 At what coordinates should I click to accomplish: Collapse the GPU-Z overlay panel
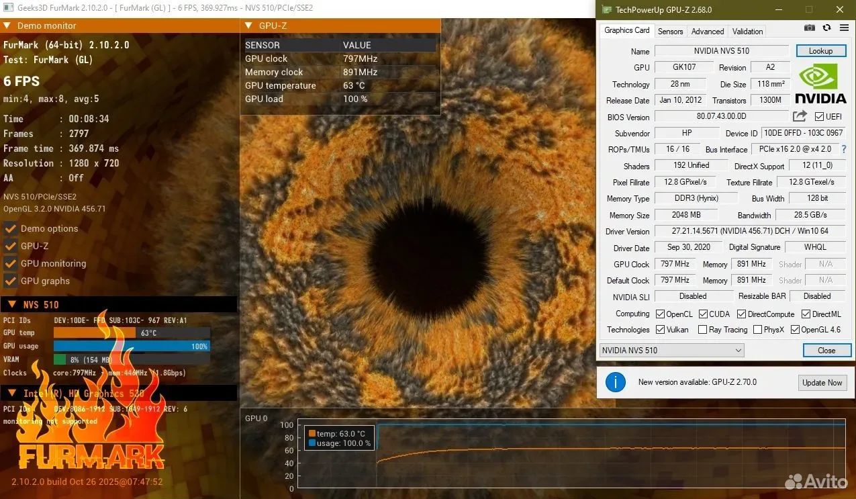pos(249,26)
